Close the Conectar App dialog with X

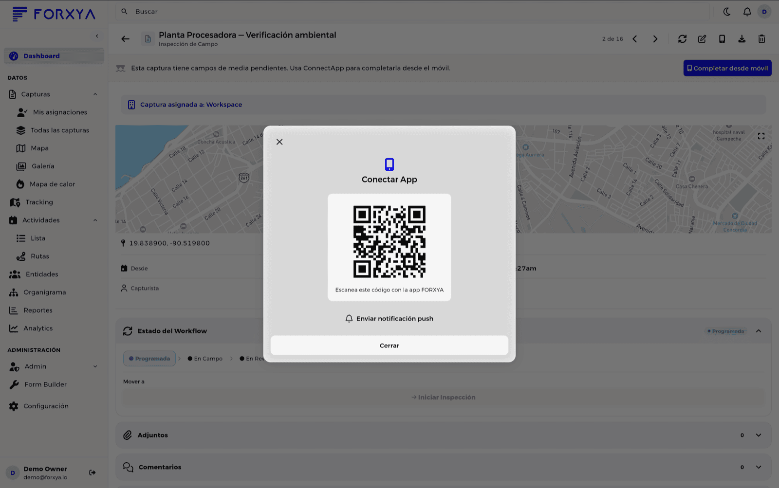tap(279, 142)
